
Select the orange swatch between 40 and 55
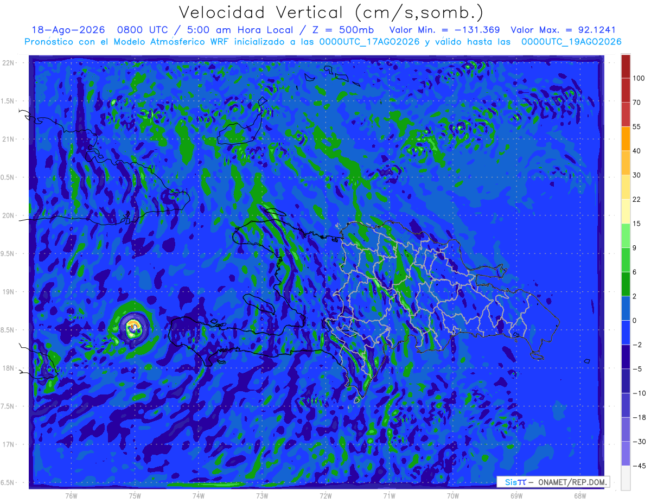pos(626,138)
